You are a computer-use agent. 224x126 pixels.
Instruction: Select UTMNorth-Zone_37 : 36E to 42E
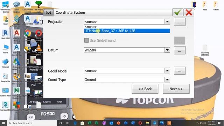127,31
